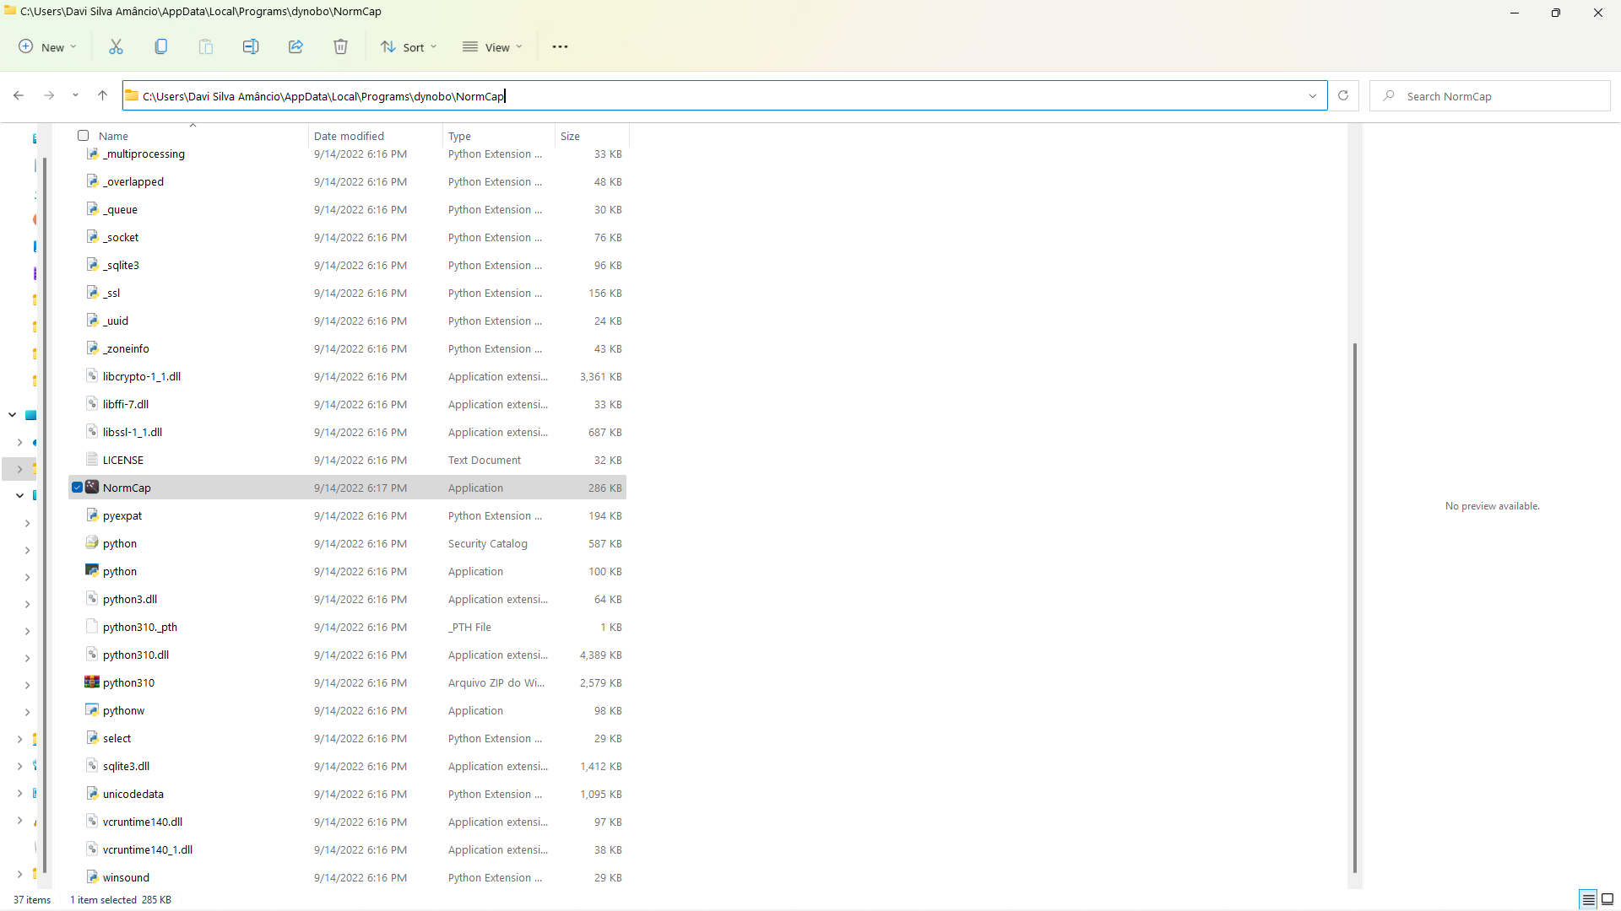Open the Sort dropdown

[x=409, y=46]
